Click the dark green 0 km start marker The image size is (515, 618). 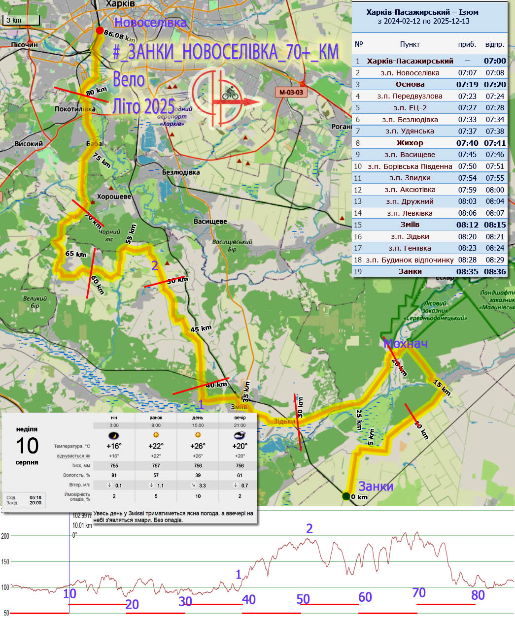346,496
